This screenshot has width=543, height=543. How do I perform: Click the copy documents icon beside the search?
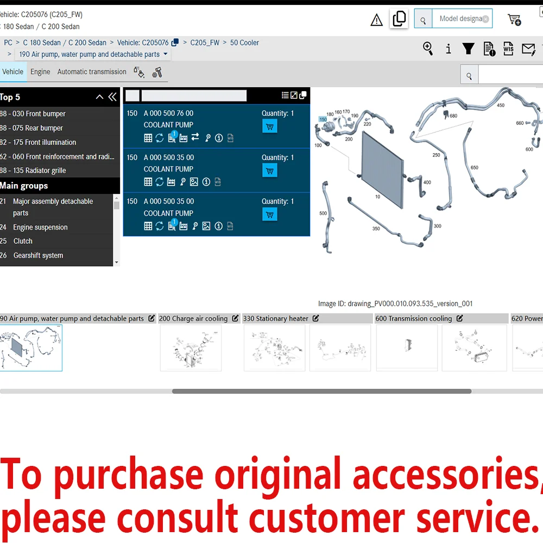(399, 18)
